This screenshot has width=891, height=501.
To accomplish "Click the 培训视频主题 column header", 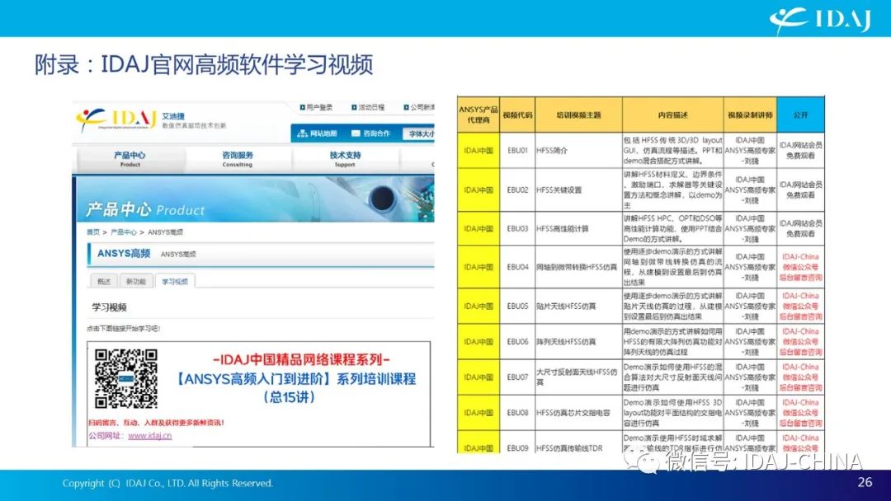I will tap(578, 115).
